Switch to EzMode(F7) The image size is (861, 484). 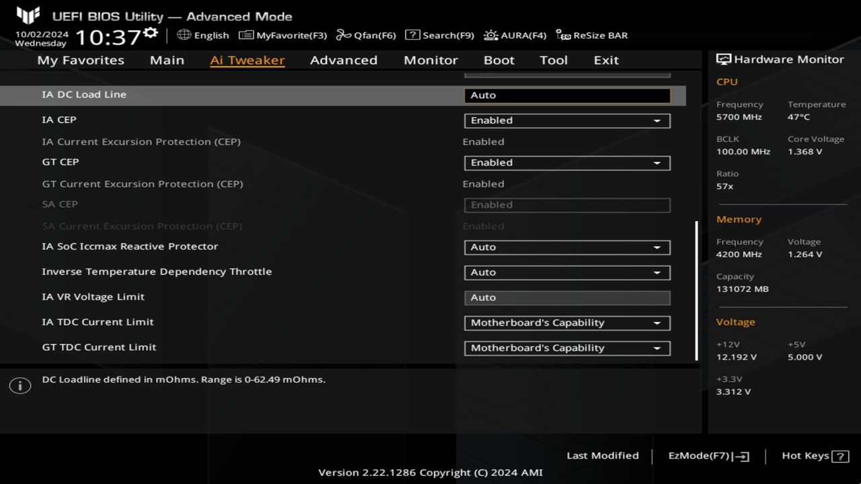tap(709, 456)
